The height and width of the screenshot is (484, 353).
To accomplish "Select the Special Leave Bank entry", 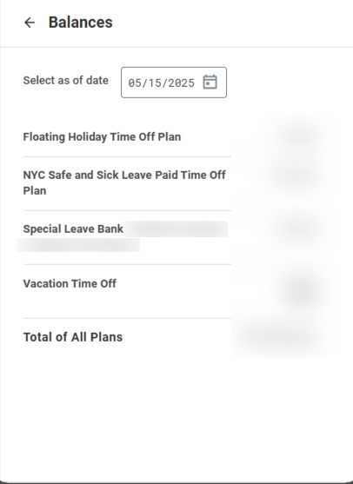I will click(x=73, y=229).
